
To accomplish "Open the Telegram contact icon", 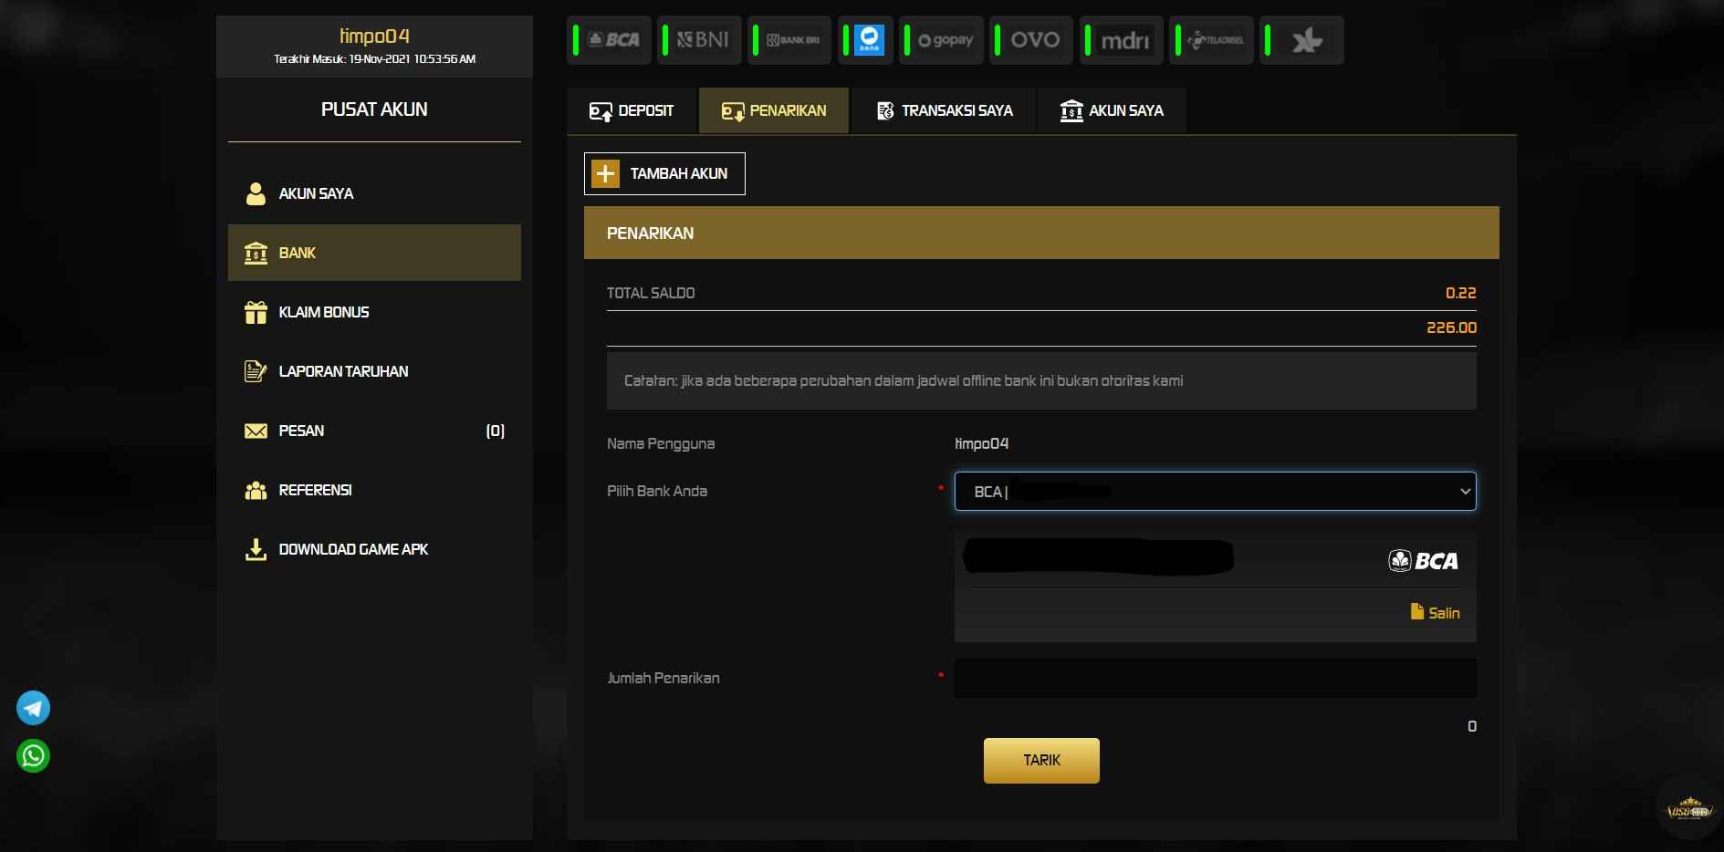I will [x=33, y=707].
